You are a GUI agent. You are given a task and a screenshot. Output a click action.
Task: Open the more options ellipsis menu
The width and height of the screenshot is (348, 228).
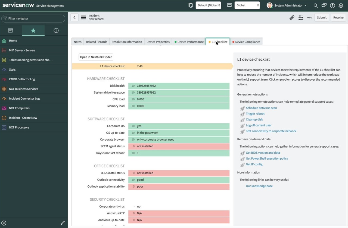(x=310, y=18)
